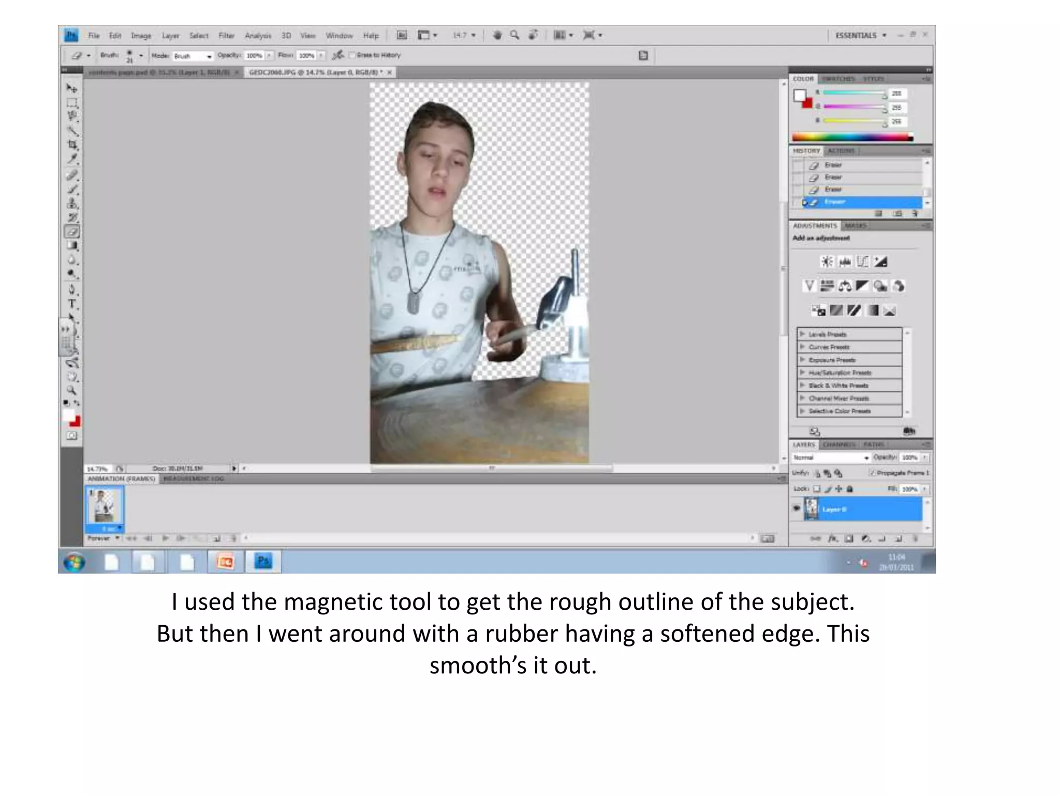1060x795 pixels.
Task: Open the layer blend mode Normal dropdown
Action: 830,458
